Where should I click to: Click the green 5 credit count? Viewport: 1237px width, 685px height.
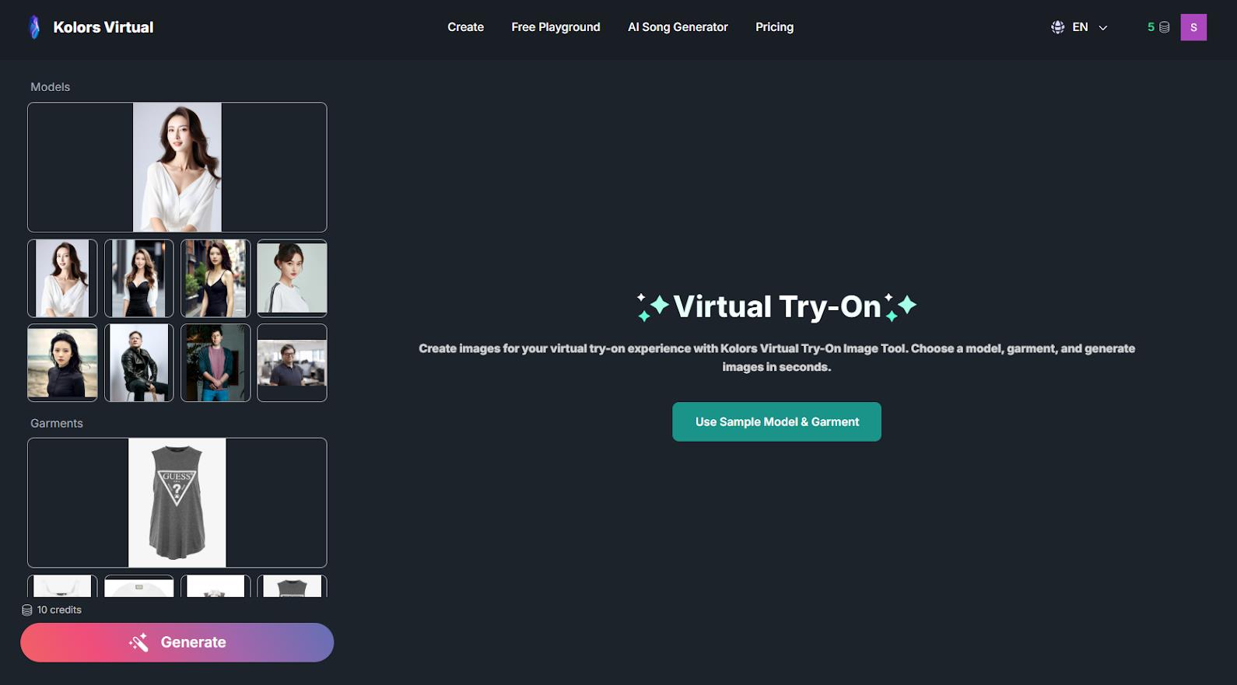[x=1151, y=27]
